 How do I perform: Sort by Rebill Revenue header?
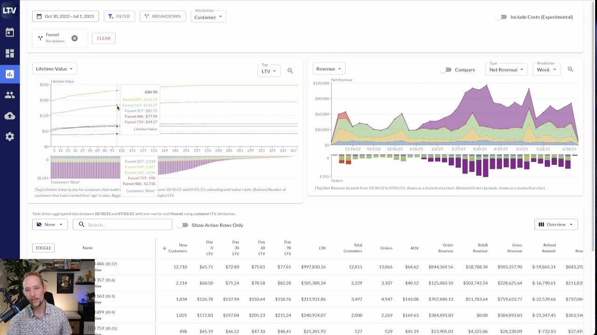point(480,248)
